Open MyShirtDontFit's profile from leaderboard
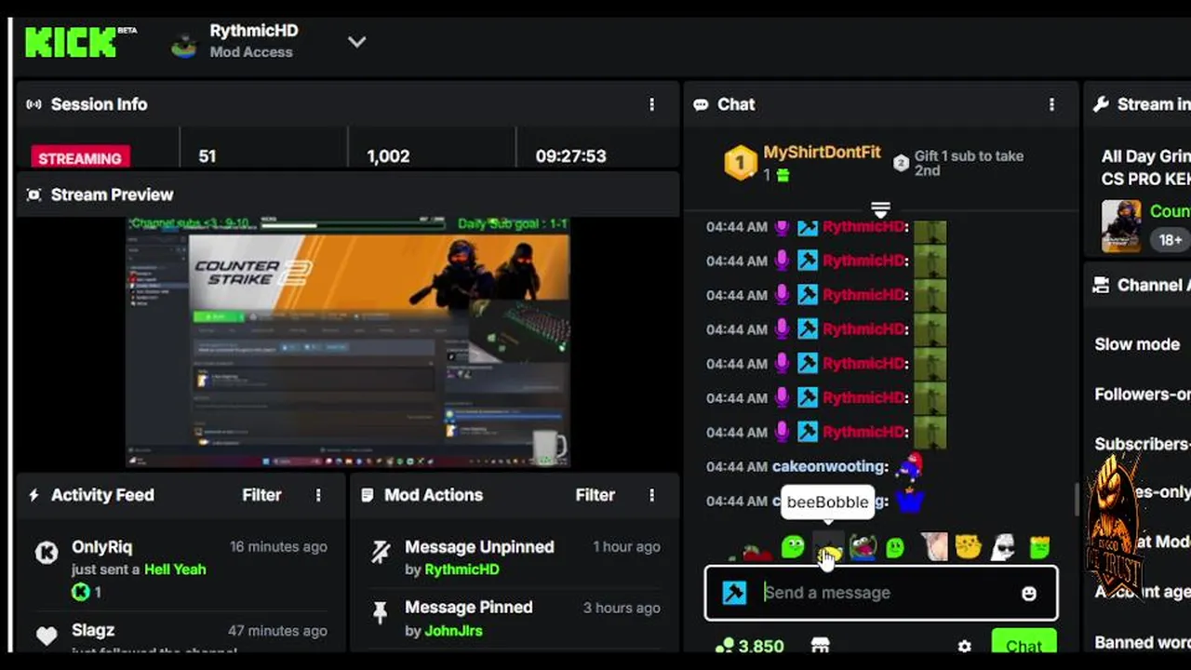The width and height of the screenshot is (1191, 670). pyautogui.click(x=822, y=153)
